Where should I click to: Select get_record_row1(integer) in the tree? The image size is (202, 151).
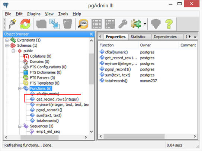57,99
